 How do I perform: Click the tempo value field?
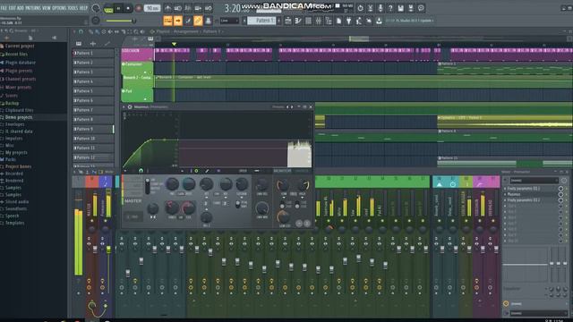click(152, 8)
